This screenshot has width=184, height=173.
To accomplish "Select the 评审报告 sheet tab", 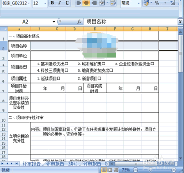I will coord(32,164).
